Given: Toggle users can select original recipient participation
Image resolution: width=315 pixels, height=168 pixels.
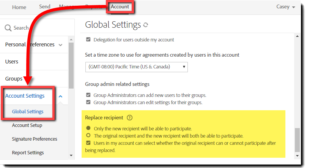Looking at the screenshot, I should click(88, 143).
